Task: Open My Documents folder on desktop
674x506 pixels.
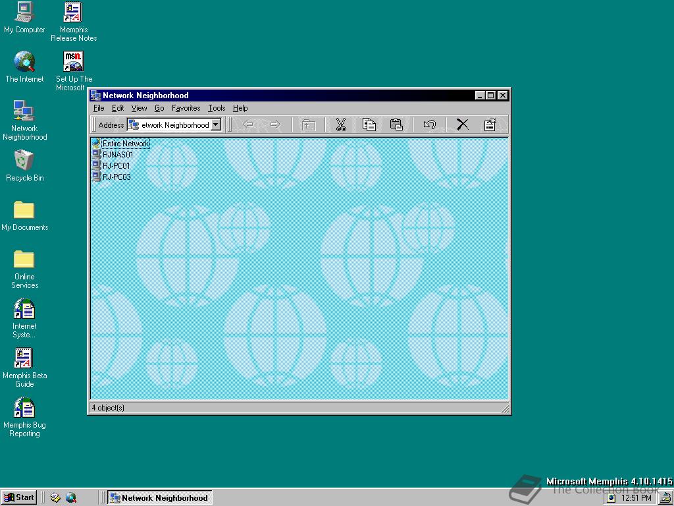Action: (24, 215)
